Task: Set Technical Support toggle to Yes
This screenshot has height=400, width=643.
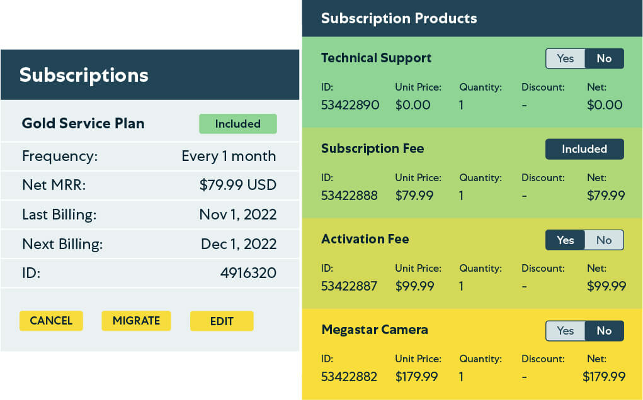Action: pyautogui.click(x=566, y=58)
